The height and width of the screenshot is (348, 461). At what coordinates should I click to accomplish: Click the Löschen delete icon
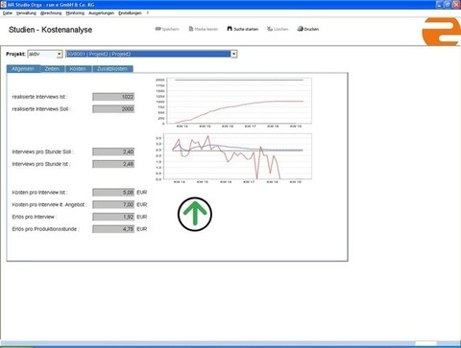pyautogui.click(x=270, y=29)
